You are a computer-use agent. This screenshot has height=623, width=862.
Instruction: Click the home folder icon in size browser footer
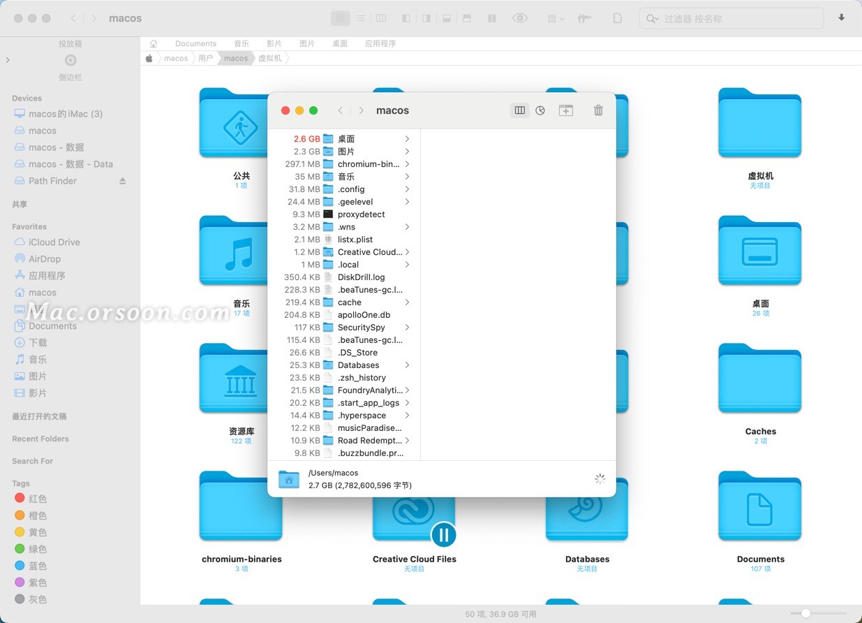(x=289, y=479)
